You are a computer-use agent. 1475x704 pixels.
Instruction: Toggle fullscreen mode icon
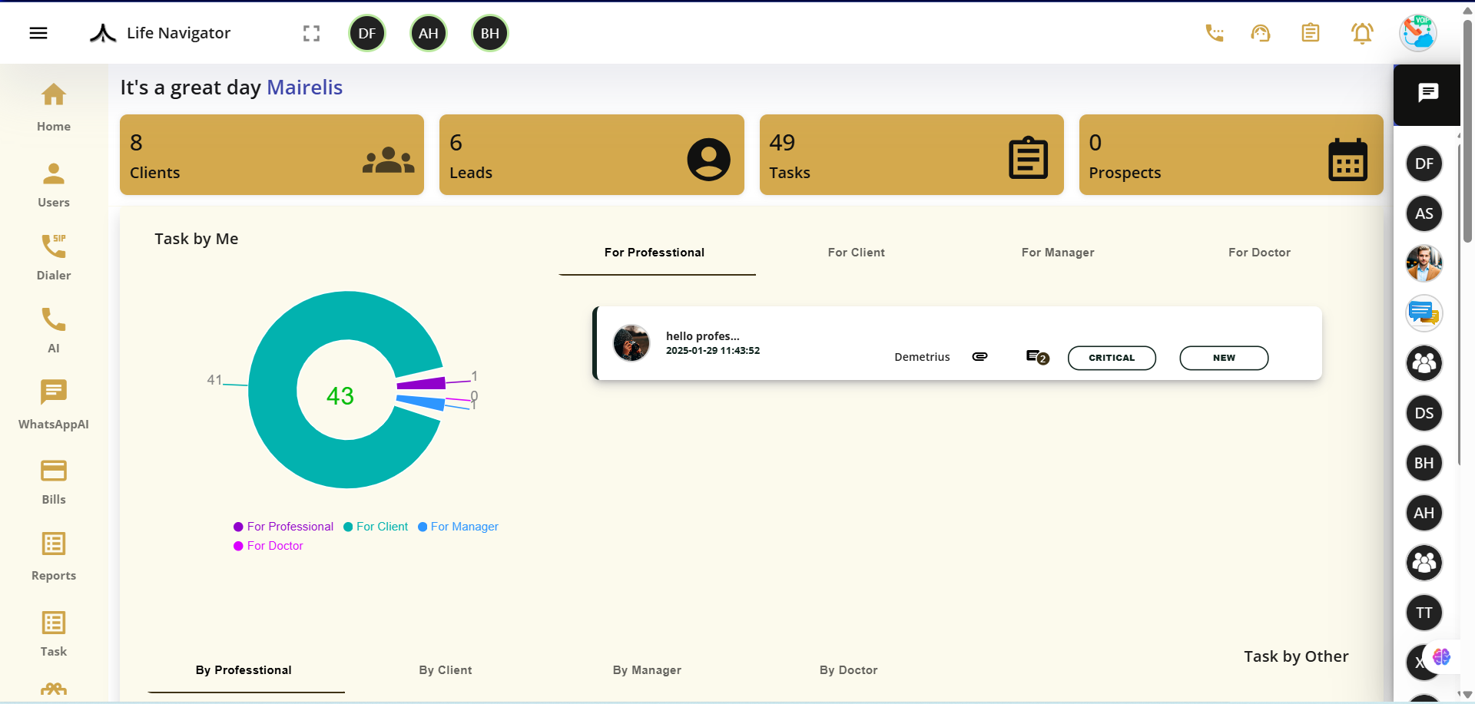click(x=311, y=33)
